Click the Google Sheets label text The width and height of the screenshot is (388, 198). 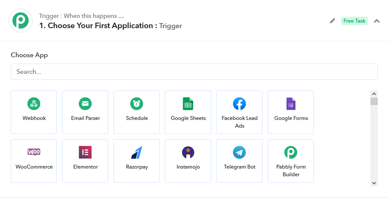[x=188, y=118]
